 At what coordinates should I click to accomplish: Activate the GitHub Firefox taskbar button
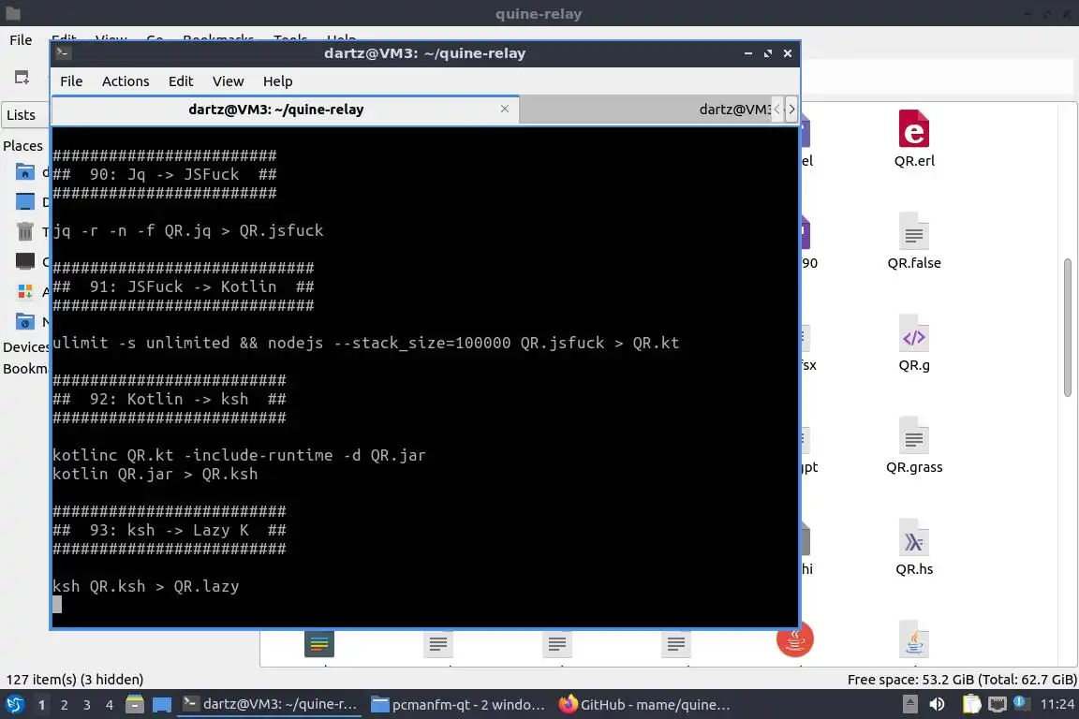[x=644, y=705]
